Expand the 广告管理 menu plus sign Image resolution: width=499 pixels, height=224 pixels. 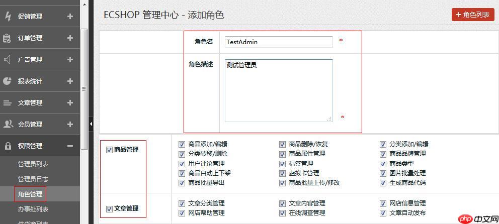[x=70, y=59]
